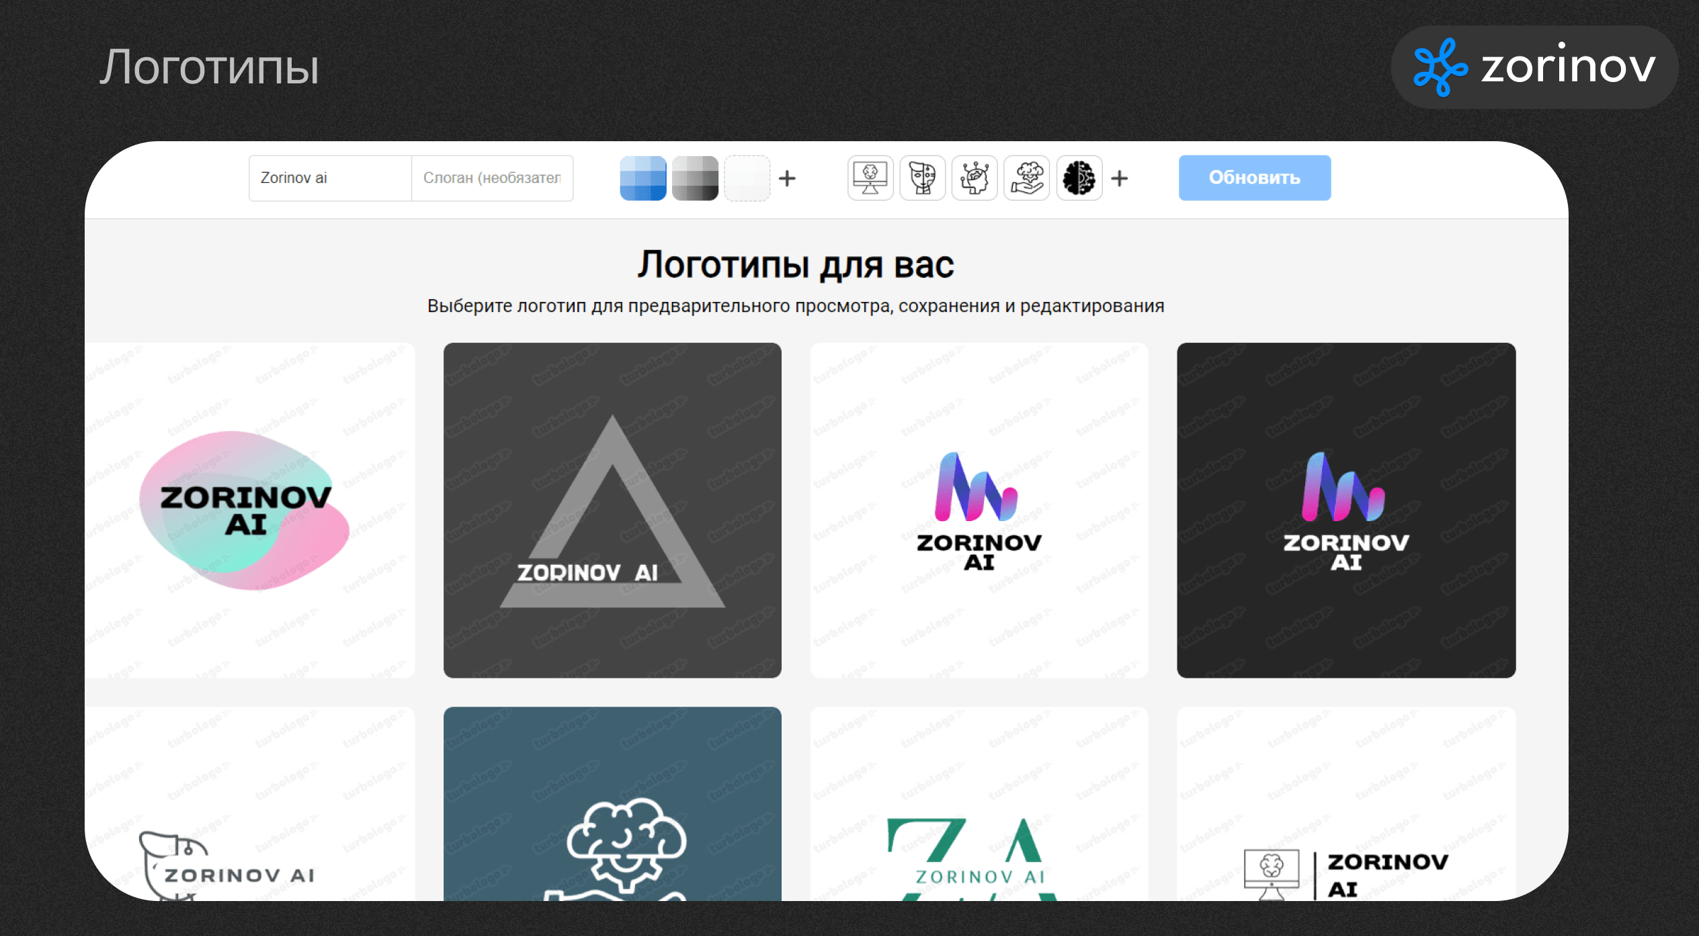Add another icon with plus button
The height and width of the screenshot is (936, 1699).
tap(1120, 178)
